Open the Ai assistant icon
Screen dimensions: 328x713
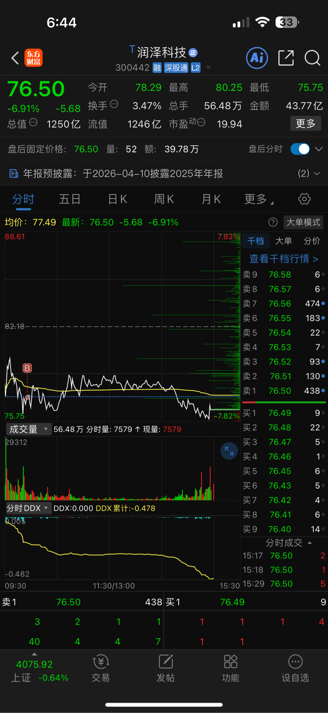click(257, 58)
